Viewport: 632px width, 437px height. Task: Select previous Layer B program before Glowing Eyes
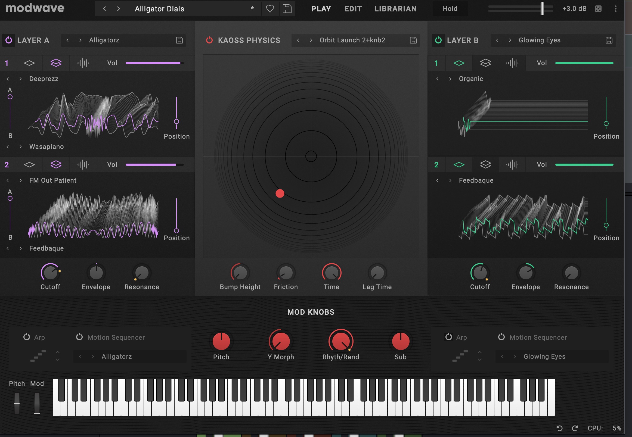point(497,40)
